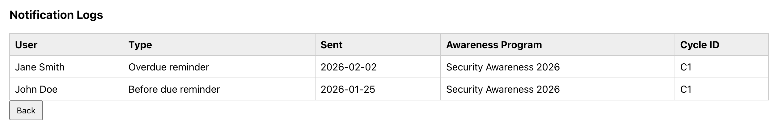Click the C1 cycle ID in Jane Smith's row
This screenshot has width=775, height=131.
click(x=686, y=67)
